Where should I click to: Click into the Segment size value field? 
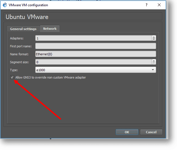coord(94,62)
